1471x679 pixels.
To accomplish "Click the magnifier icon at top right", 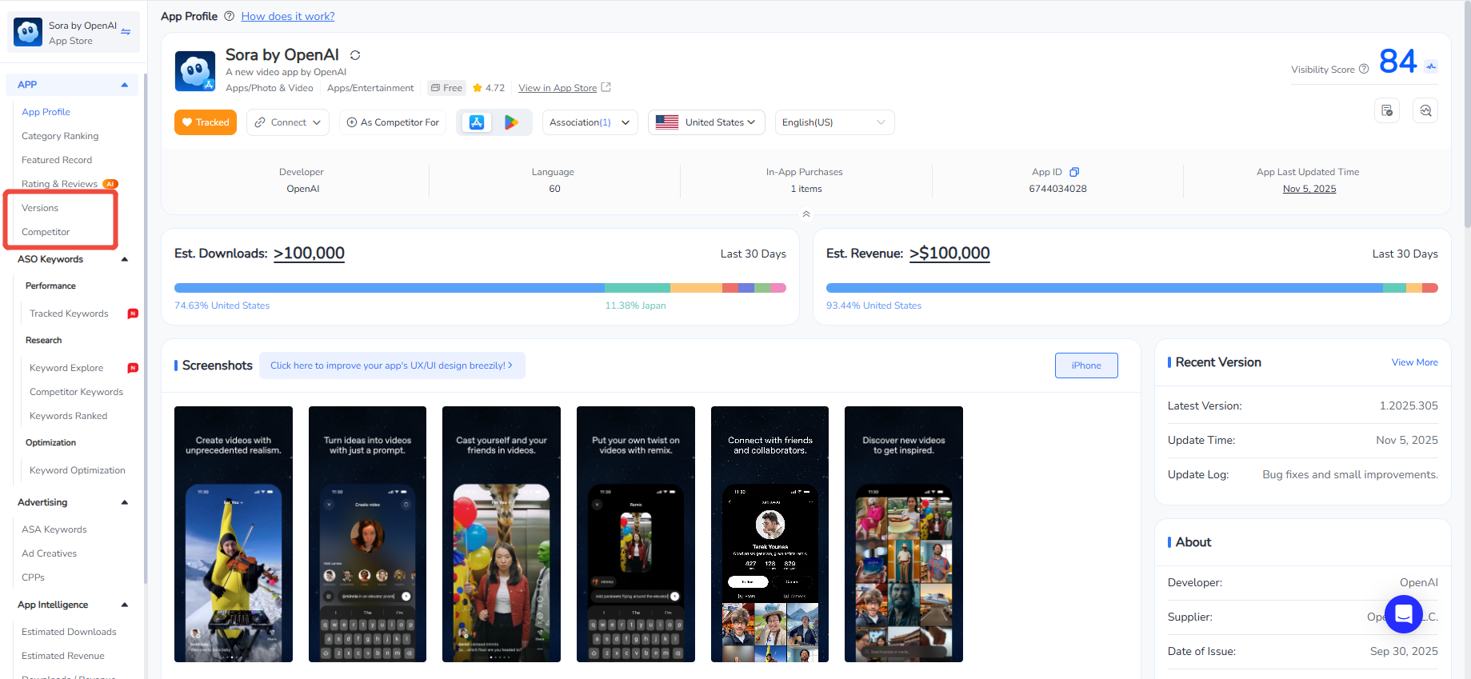I will (1425, 111).
